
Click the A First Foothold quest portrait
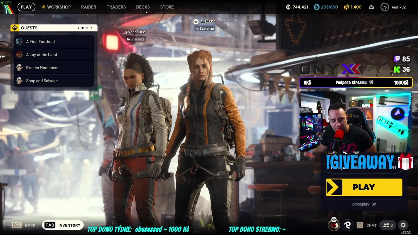coord(19,41)
